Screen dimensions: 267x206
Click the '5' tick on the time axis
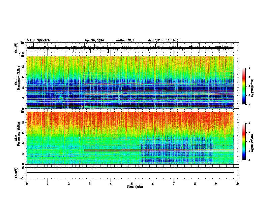pyautogui.click(x=132, y=184)
